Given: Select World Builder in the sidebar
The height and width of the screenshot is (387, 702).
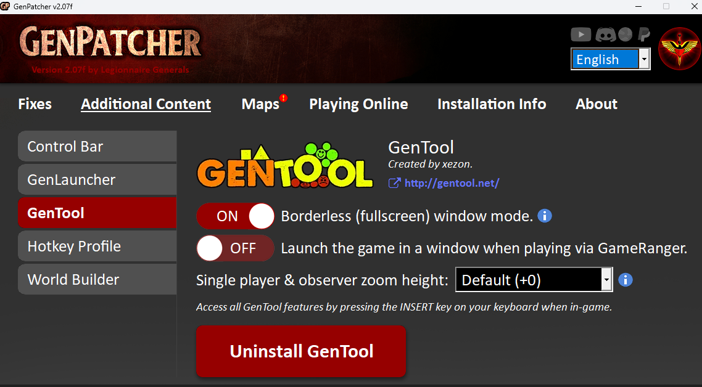Looking at the screenshot, I should pos(97,279).
